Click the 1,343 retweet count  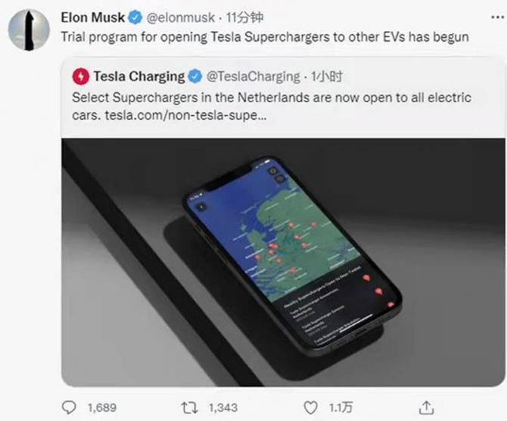pos(222,407)
